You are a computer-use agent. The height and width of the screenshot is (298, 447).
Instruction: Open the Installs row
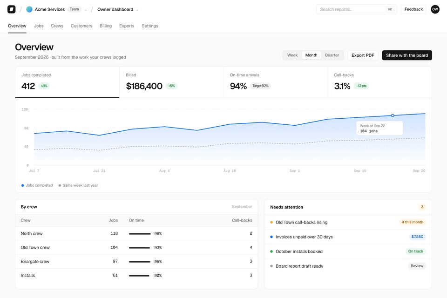tap(136, 276)
